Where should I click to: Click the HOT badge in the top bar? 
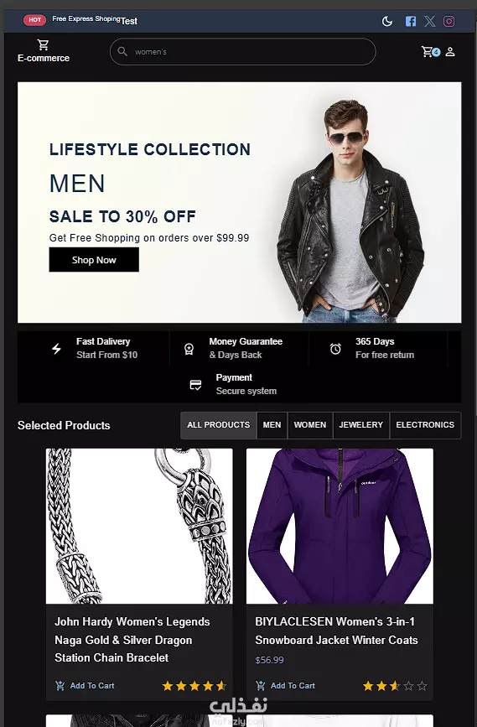click(34, 20)
